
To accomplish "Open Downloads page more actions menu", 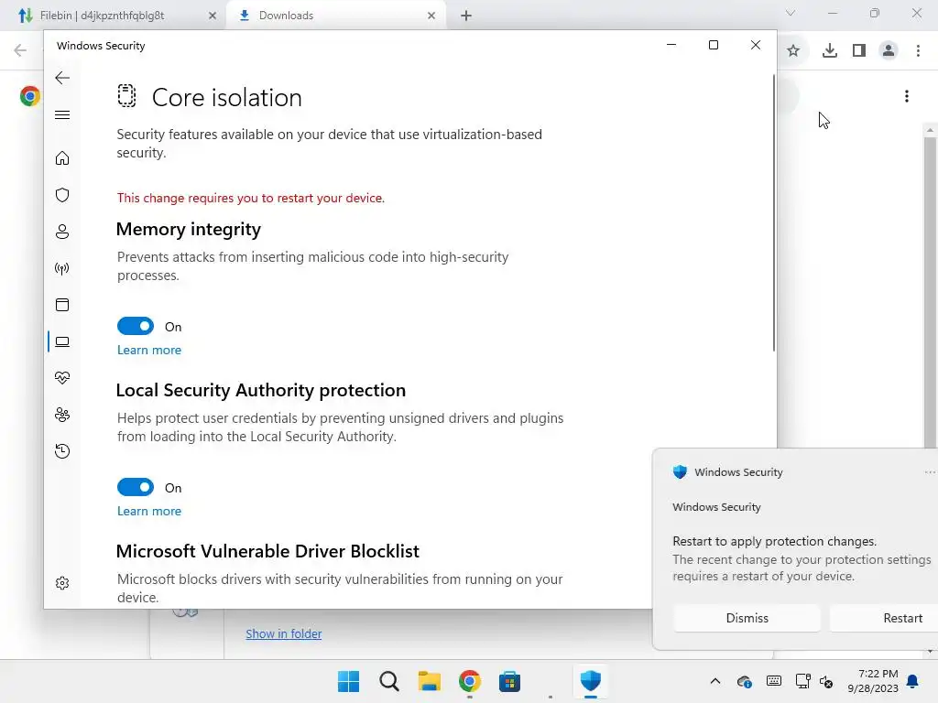I will point(907,96).
